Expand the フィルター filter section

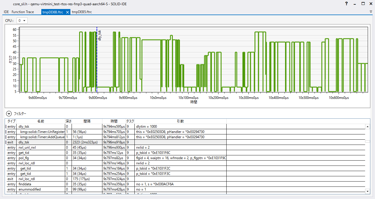[x=9, y=114]
